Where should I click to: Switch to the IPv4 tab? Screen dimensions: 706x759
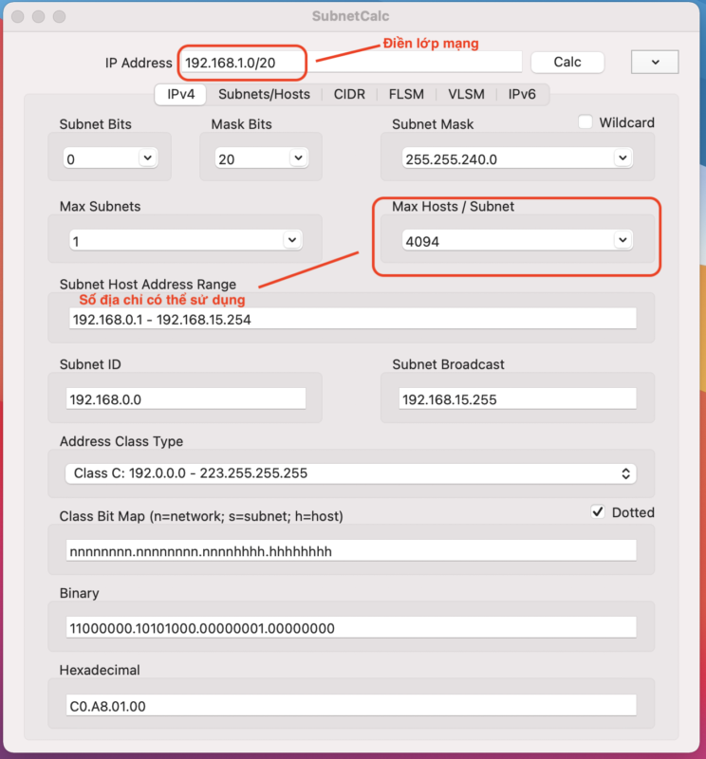click(x=181, y=94)
